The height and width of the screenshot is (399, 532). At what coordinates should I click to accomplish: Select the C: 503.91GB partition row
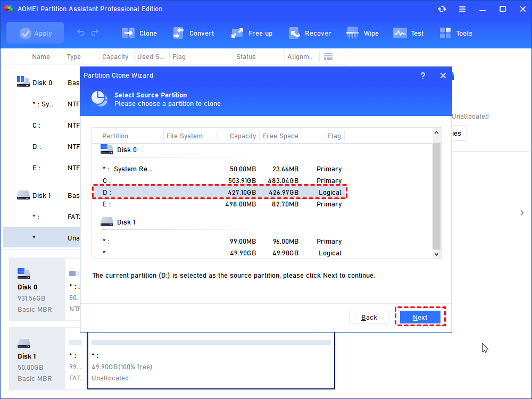pos(220,180)
